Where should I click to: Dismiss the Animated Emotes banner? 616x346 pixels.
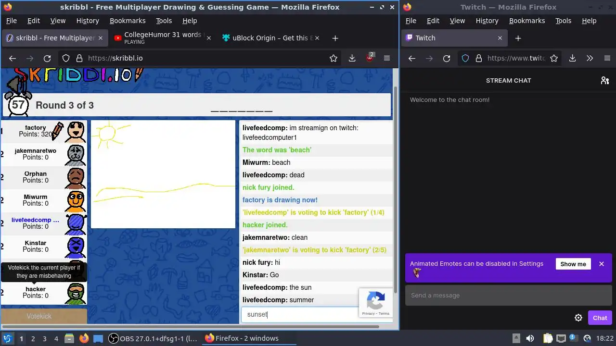[602, 264]
